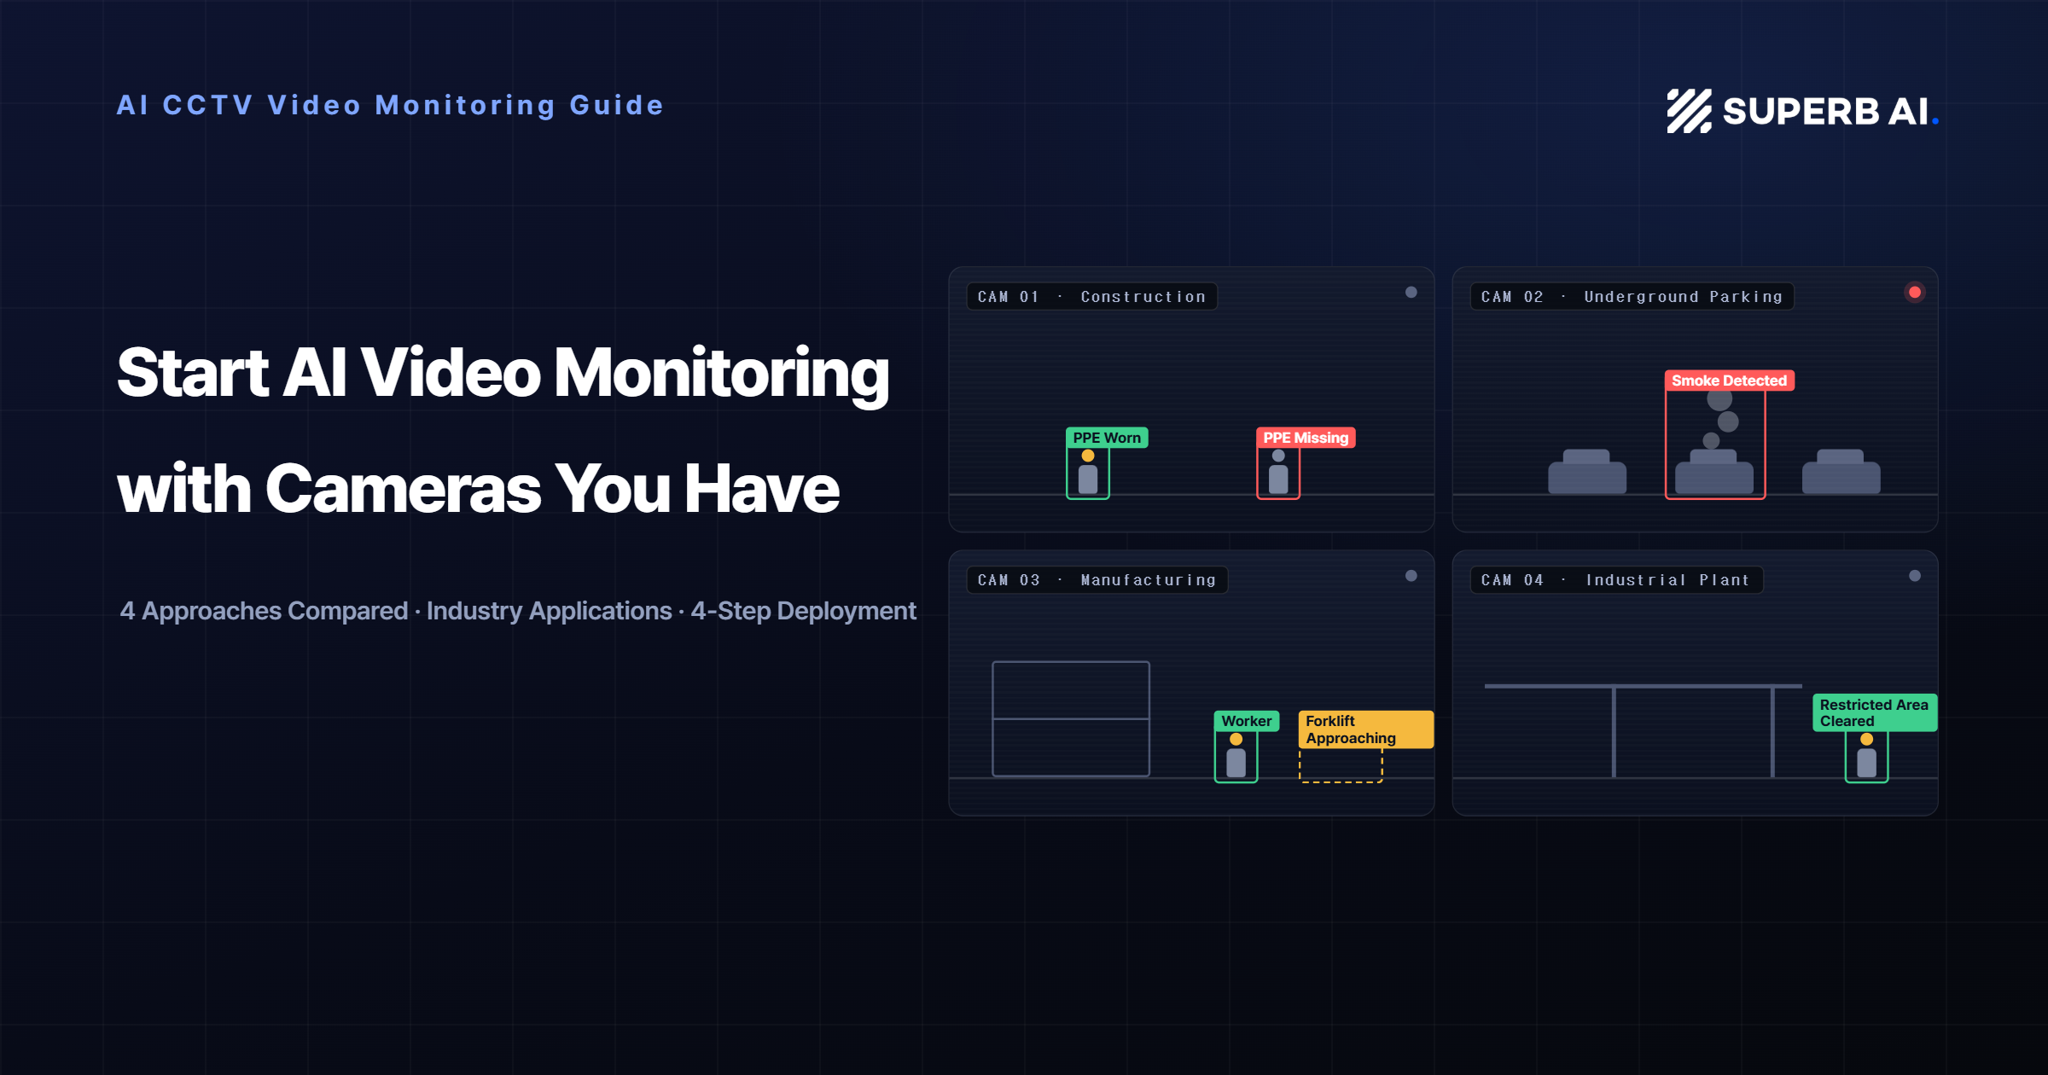The image size is (2048, 1075).
Task: Select the person under Restricted Area Cleared
Action: tap(1867, 755)
